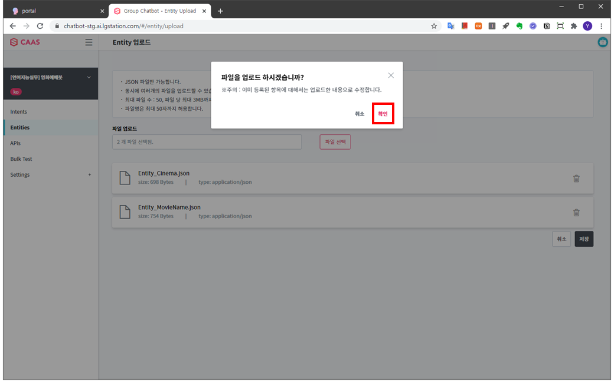Image resolution: width=614 pixels, height=383 pixels.
Task: Close the upload confirmation dialog with X
Action: click(x=391, y=75)
